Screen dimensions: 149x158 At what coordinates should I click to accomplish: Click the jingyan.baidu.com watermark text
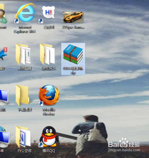click(x=124, y=150)
